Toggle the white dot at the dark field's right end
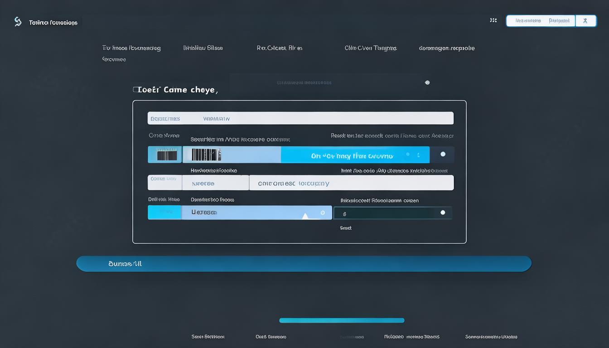 coord(443,213)
